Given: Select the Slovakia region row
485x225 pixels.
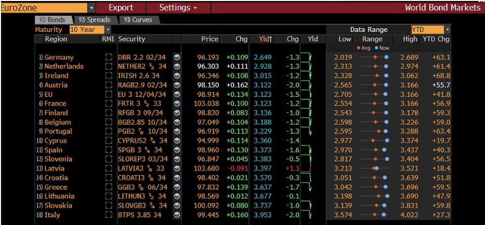Looking at the screenshot, I should pos(58,206).
